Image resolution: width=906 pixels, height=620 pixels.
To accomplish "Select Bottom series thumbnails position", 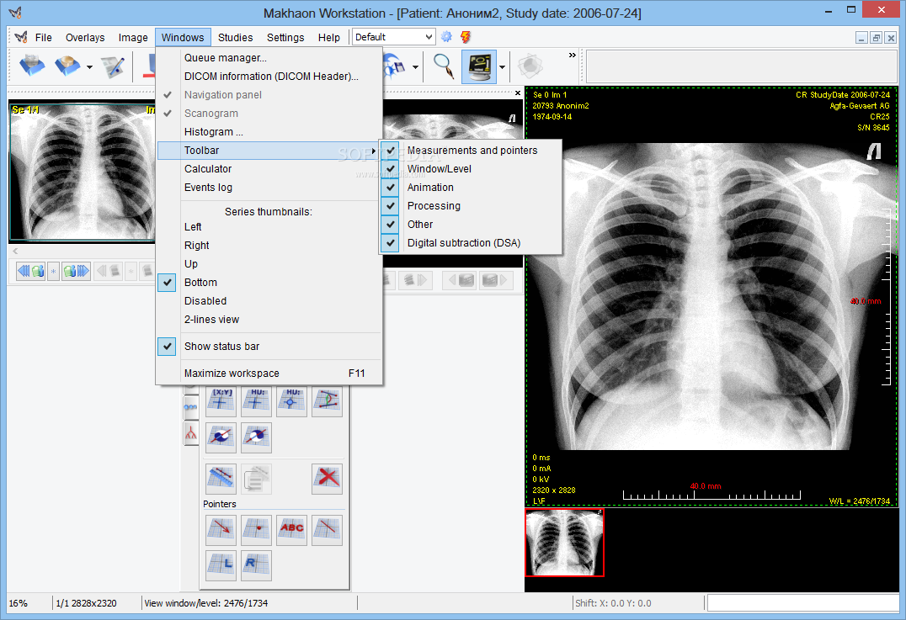I will pyautogui.click(x=269, y=283).
